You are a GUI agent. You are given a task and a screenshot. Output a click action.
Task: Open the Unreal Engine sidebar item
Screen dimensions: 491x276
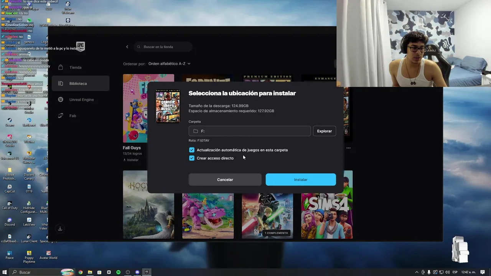tap(81, 100)
